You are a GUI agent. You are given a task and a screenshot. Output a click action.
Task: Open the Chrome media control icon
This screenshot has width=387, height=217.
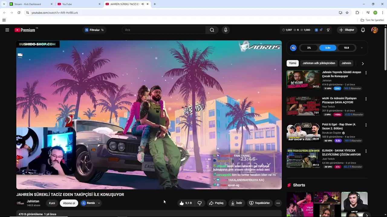pyautogui.click(x=368, y=13)
